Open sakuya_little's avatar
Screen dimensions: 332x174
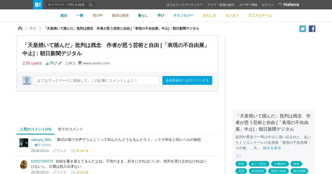[x=24, y=143]
